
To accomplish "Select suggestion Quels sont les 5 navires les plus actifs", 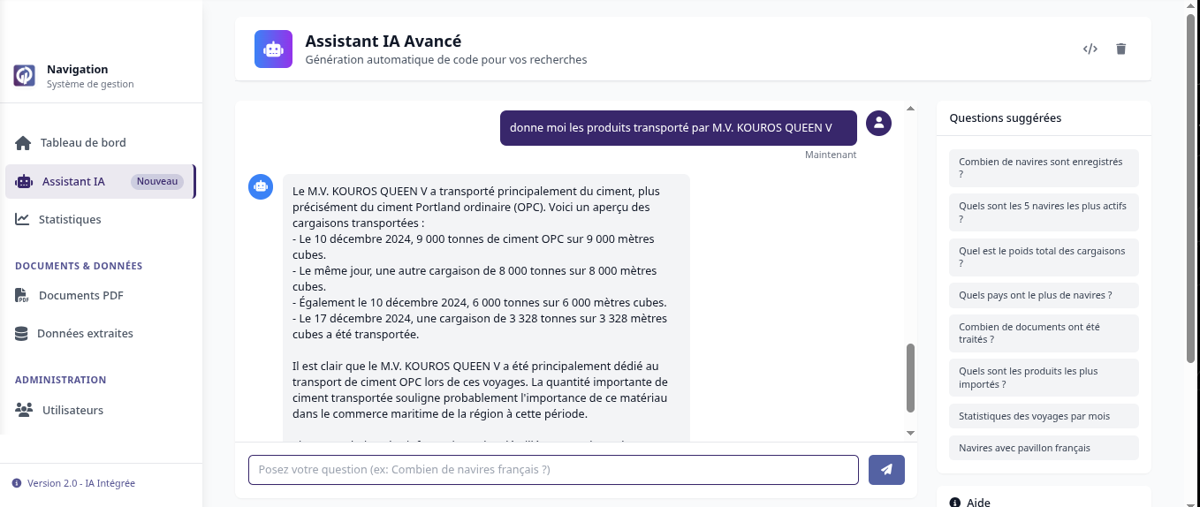I will (x=1044, y=212).
